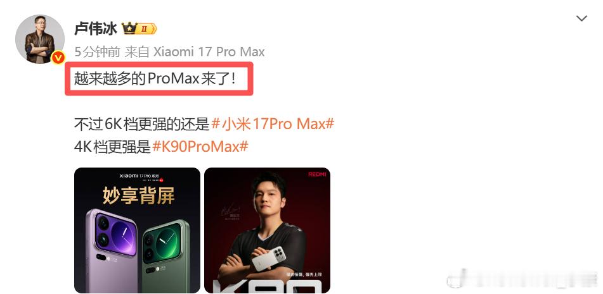Open the 卢伟冰 username link
603x294 pixels.
(x=95, y=28)
